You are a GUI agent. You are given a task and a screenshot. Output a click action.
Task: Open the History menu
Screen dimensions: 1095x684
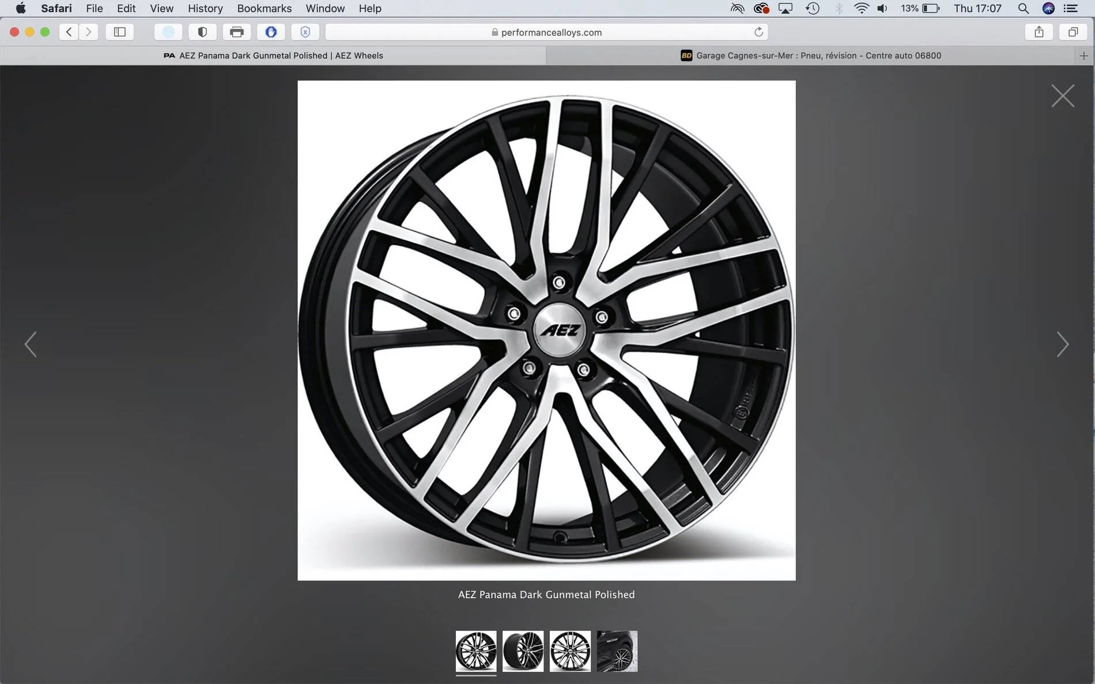205,8
